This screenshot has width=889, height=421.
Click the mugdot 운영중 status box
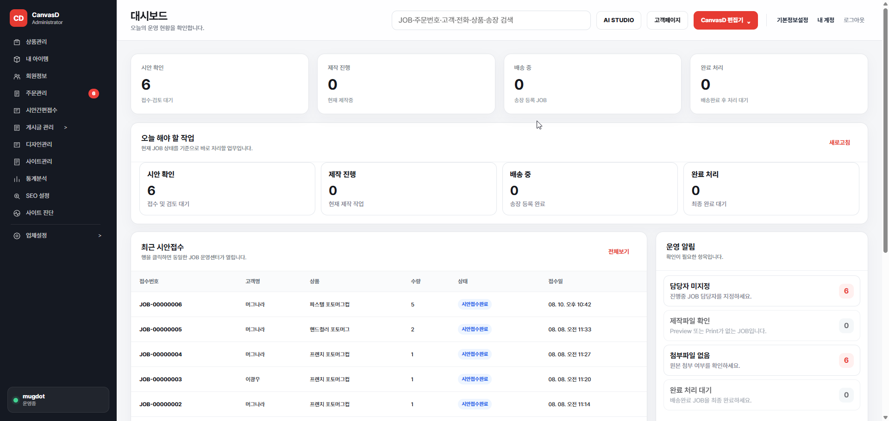click(x=58, y=400)
